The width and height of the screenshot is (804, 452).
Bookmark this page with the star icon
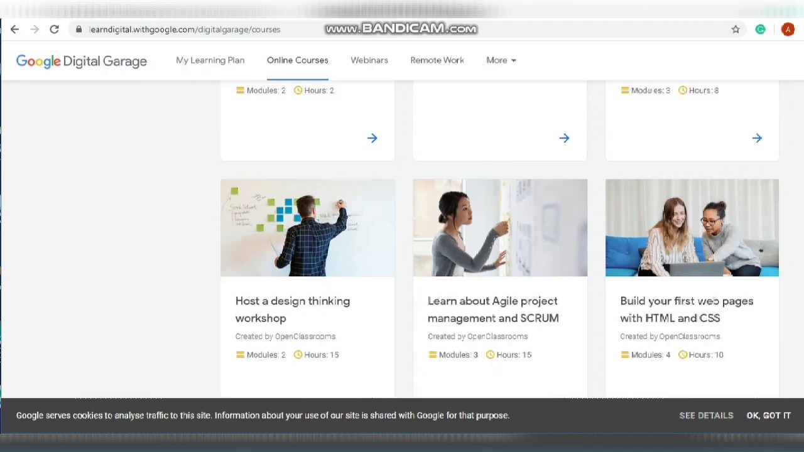[x=736, y=30]
